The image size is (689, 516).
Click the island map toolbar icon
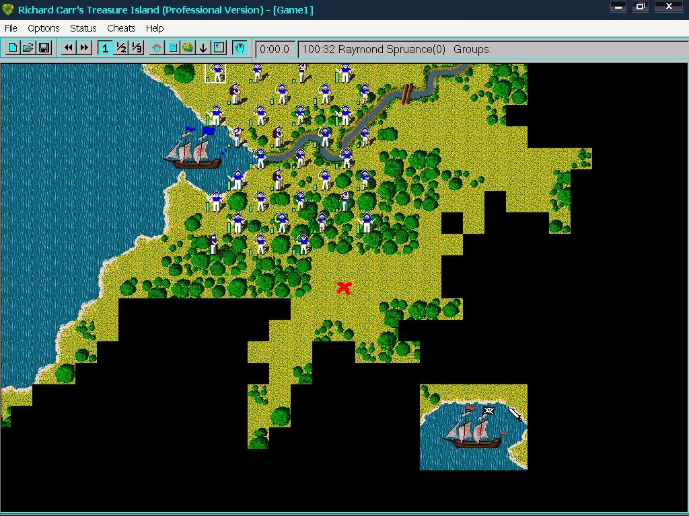188,48
